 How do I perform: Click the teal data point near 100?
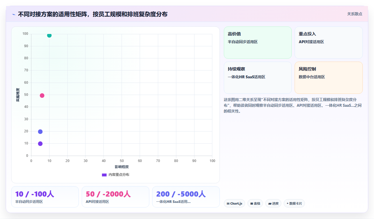coord(49,35)
